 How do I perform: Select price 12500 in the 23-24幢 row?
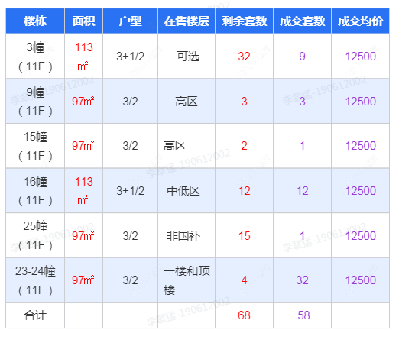click(360, 280)
